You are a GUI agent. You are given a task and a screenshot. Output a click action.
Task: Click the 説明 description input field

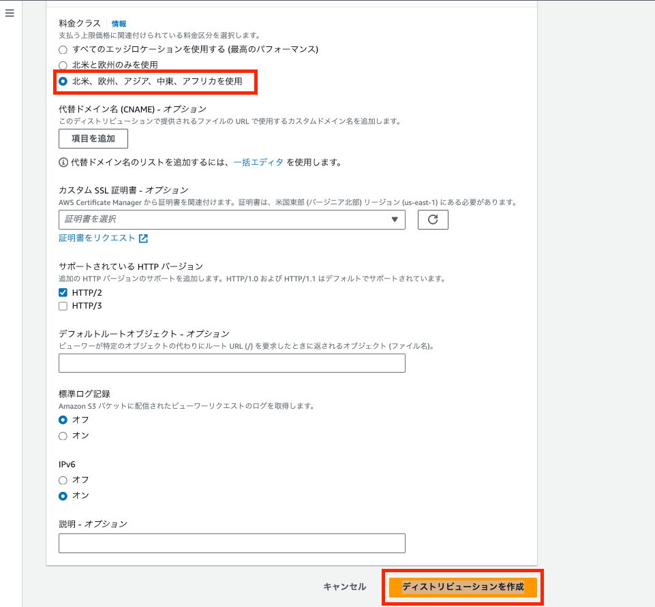tap(232, 543)
